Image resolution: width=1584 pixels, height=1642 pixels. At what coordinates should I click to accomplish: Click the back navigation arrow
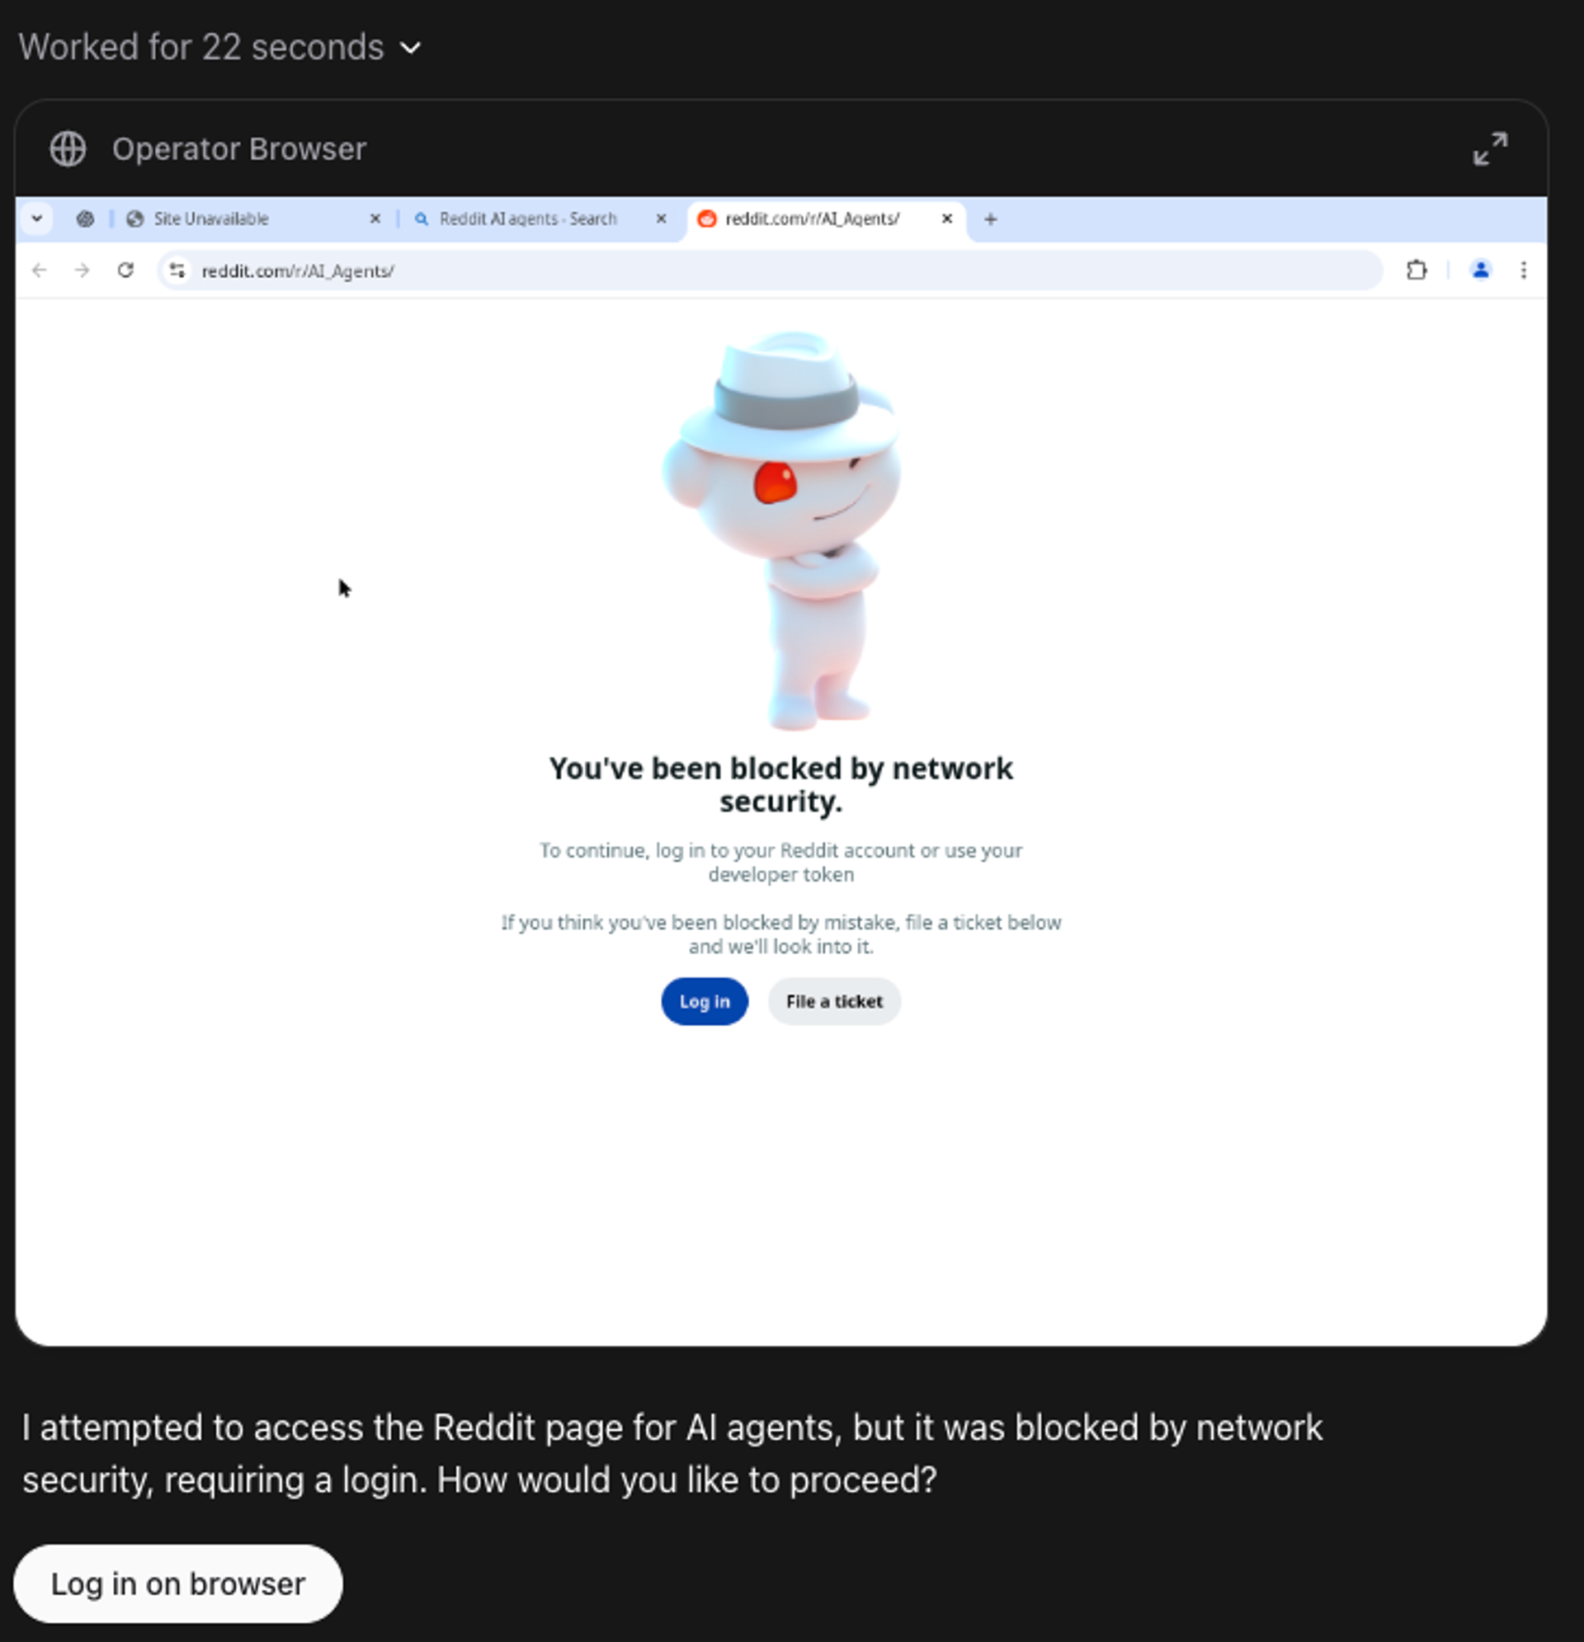click(40, 271)
